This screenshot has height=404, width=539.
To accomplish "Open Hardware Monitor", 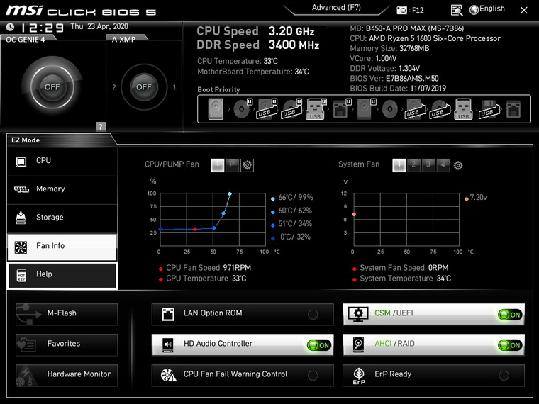I will click(67, 375).
